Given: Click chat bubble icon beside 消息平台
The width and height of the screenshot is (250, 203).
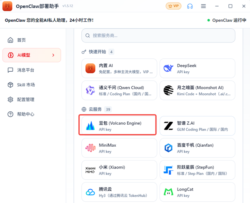Looking at the screenshot, I should [x=10, y=70].
